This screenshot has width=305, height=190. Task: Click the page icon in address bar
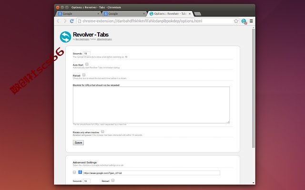pyautogui.click(x=80, y=21)
